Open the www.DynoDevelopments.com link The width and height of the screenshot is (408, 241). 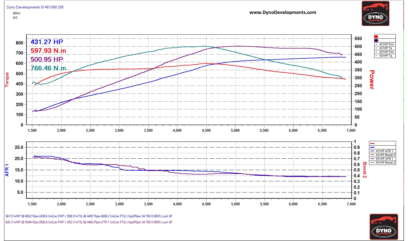tap(283, 12)
